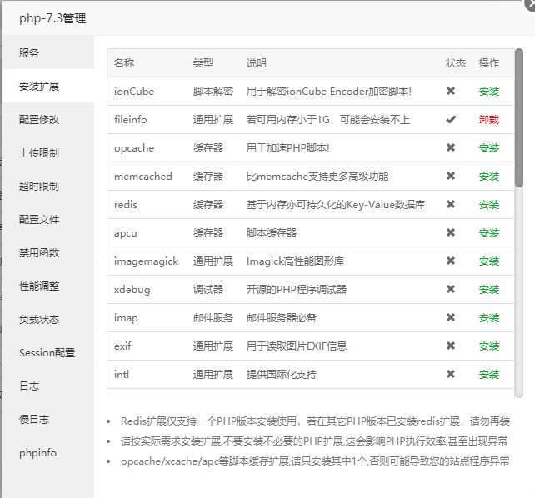The width and height of the screenshot is (535, 498).
Task: Click the X status icon for intl
Action: 451,374
